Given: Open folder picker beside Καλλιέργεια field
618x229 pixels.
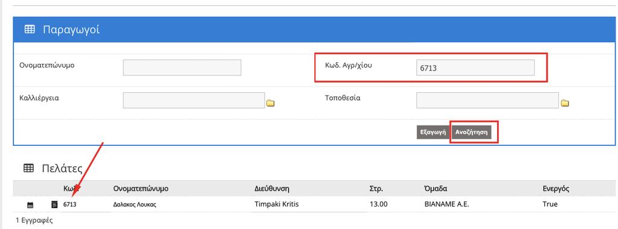Looking at the screenshot, I should tap(271, 104).
